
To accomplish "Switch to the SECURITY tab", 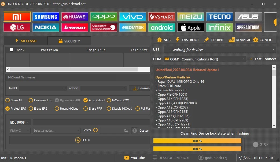I will click(x=69, y=41).
